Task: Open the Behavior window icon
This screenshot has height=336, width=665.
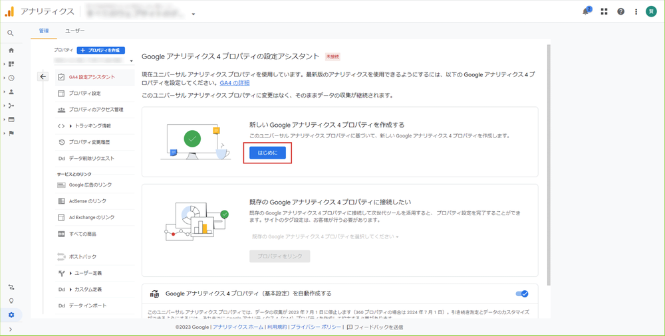Action: point(11,120)
